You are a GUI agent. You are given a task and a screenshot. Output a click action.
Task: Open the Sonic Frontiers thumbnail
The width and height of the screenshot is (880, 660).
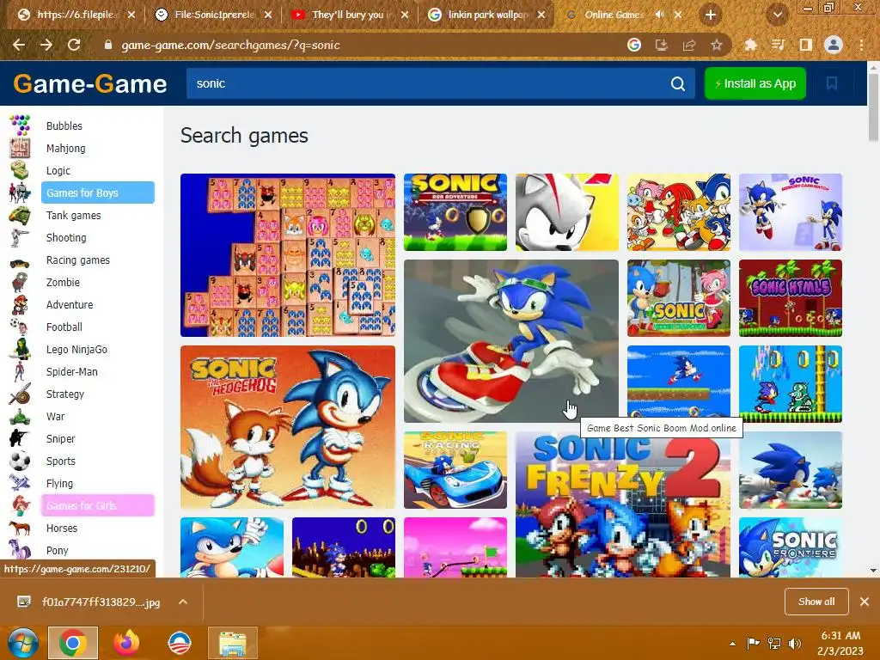point(791,547)
